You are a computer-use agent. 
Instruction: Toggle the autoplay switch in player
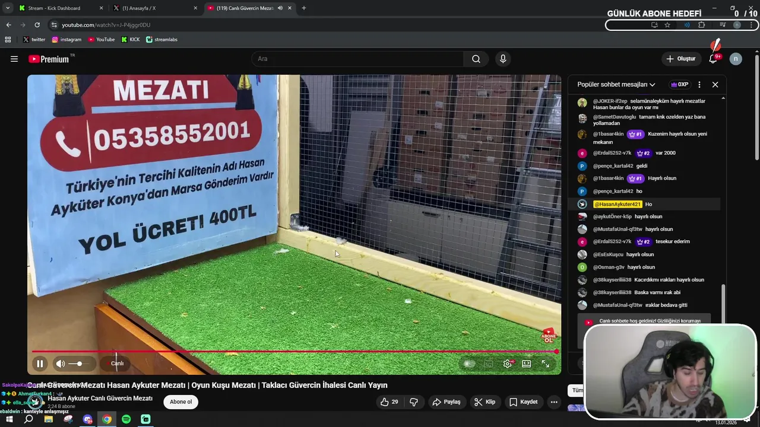469,364
